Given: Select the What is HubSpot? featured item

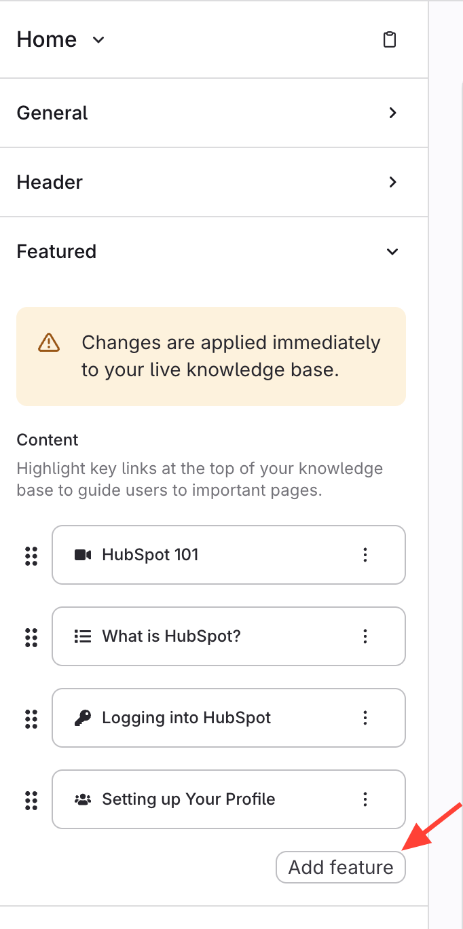Looking at the screenshot, I should (204, 636).
